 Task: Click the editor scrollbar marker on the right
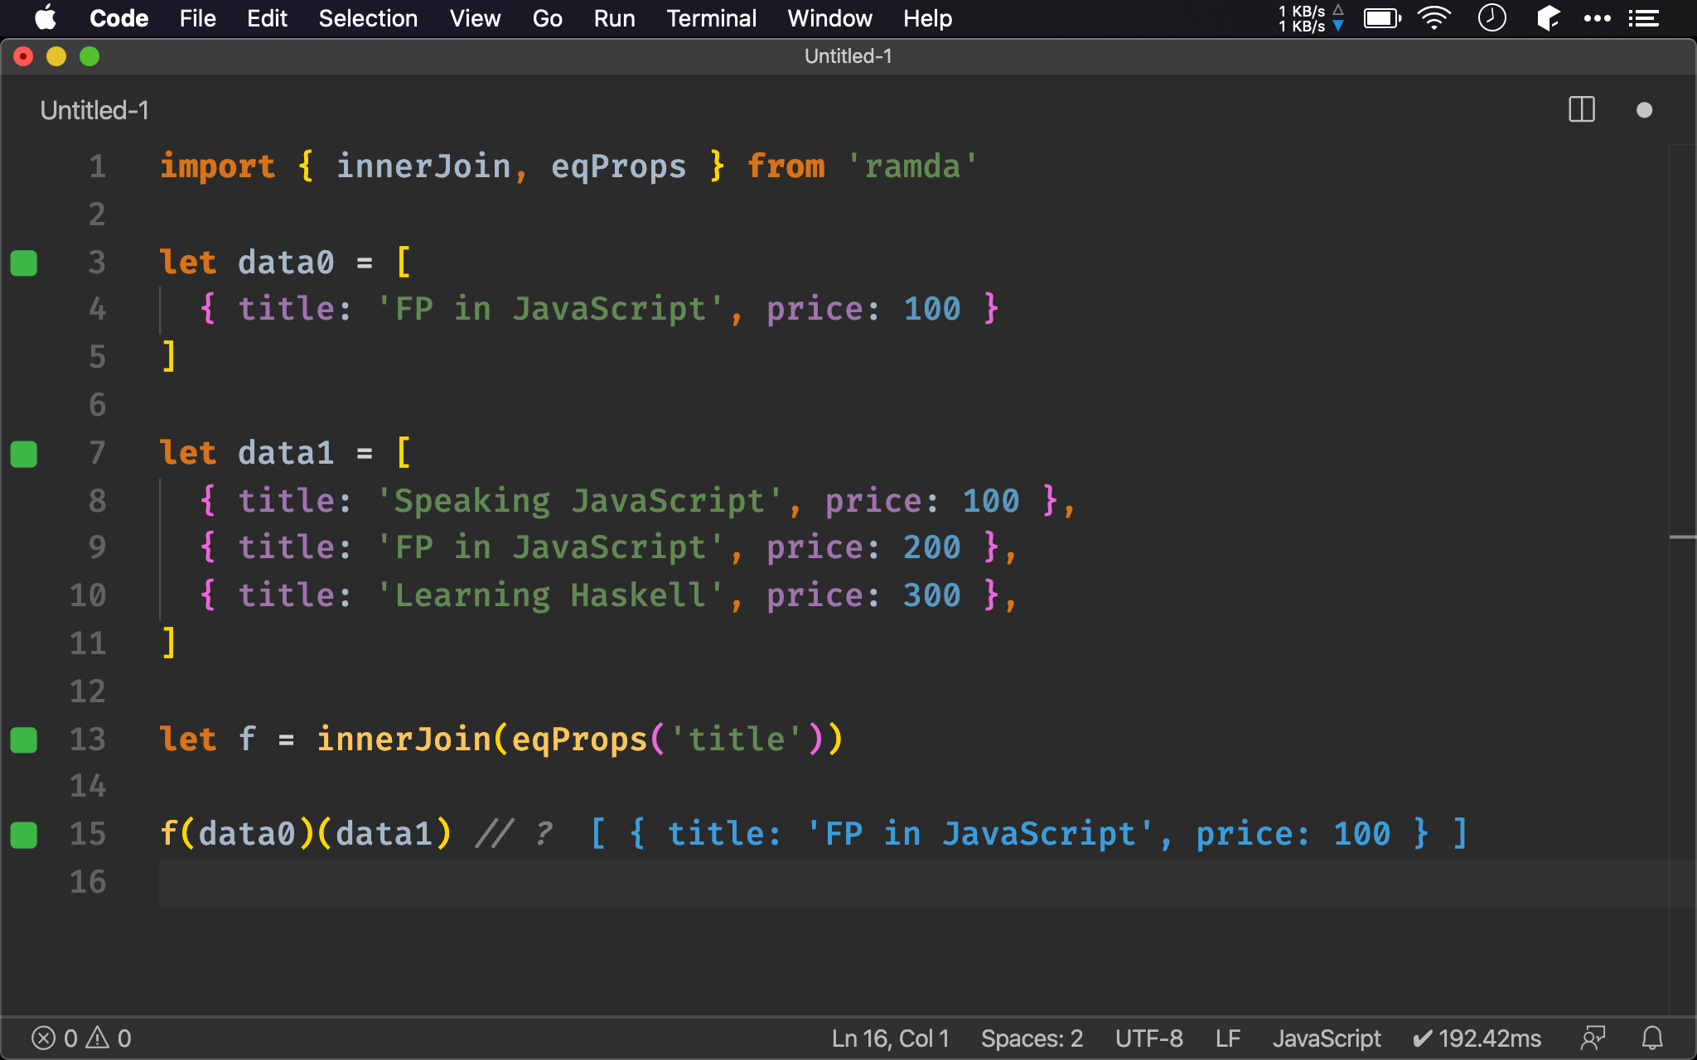point(1682,537)
